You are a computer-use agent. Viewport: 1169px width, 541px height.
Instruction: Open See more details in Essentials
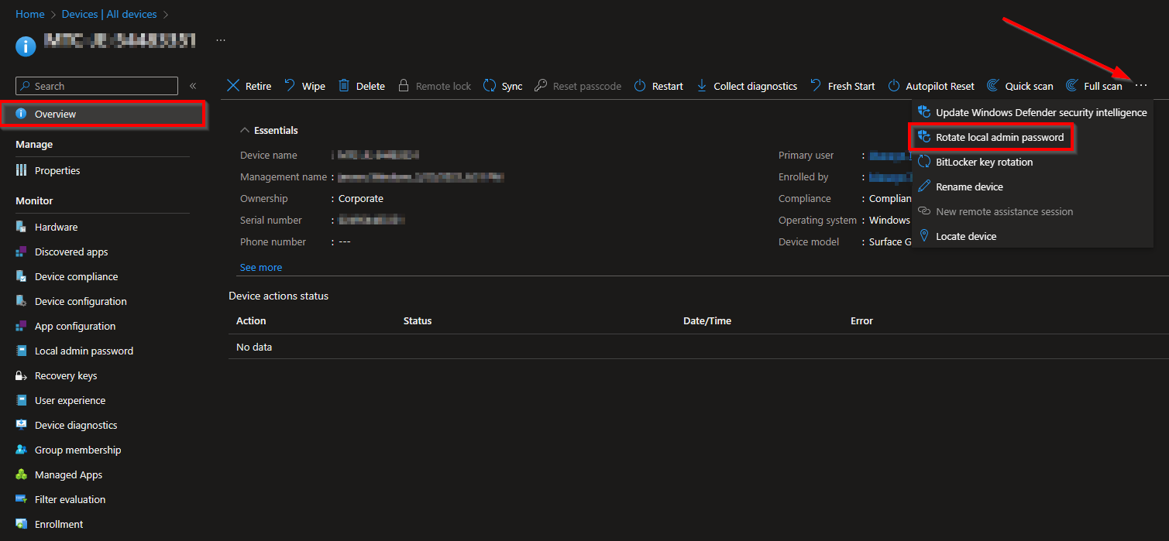pos(260,267)
